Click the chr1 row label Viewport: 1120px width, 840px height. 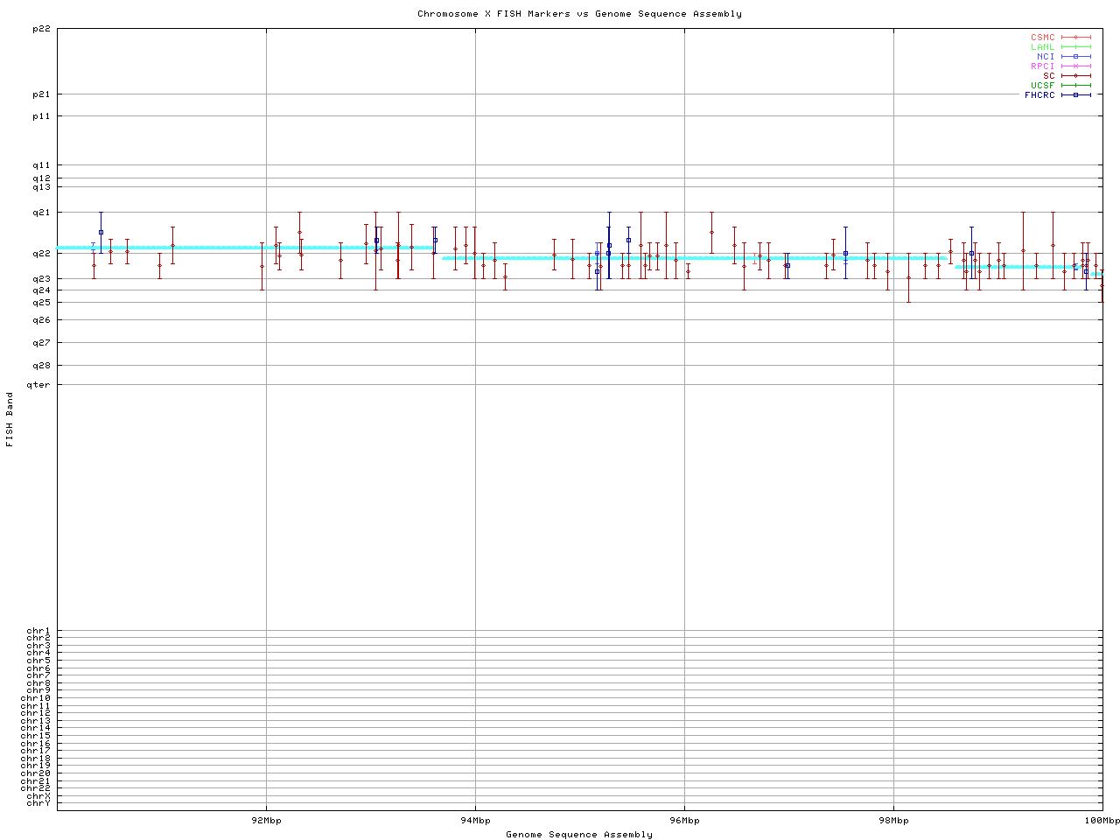tap(38, 631)
